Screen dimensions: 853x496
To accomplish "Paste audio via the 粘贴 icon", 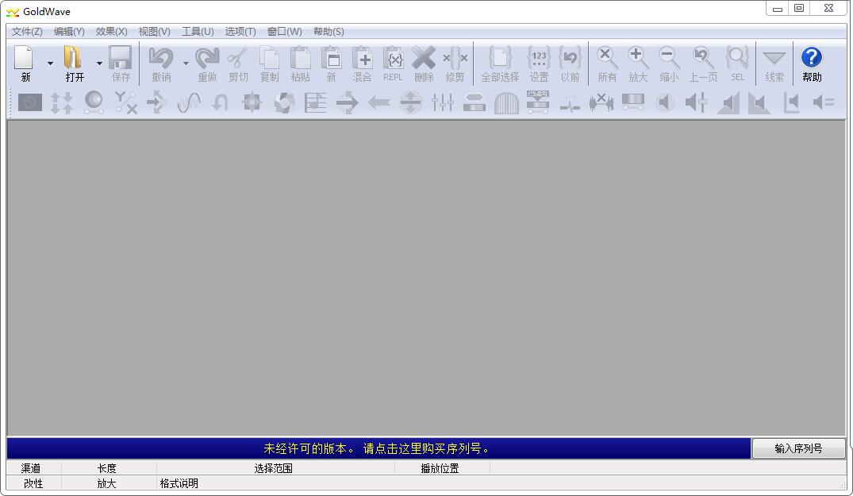I will coord(300,60).
